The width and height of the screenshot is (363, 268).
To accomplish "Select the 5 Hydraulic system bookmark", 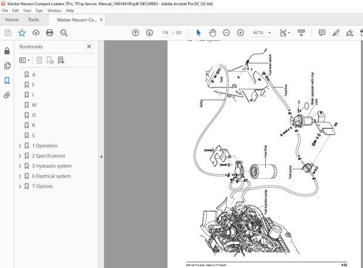I will click(x=52, y=166).
